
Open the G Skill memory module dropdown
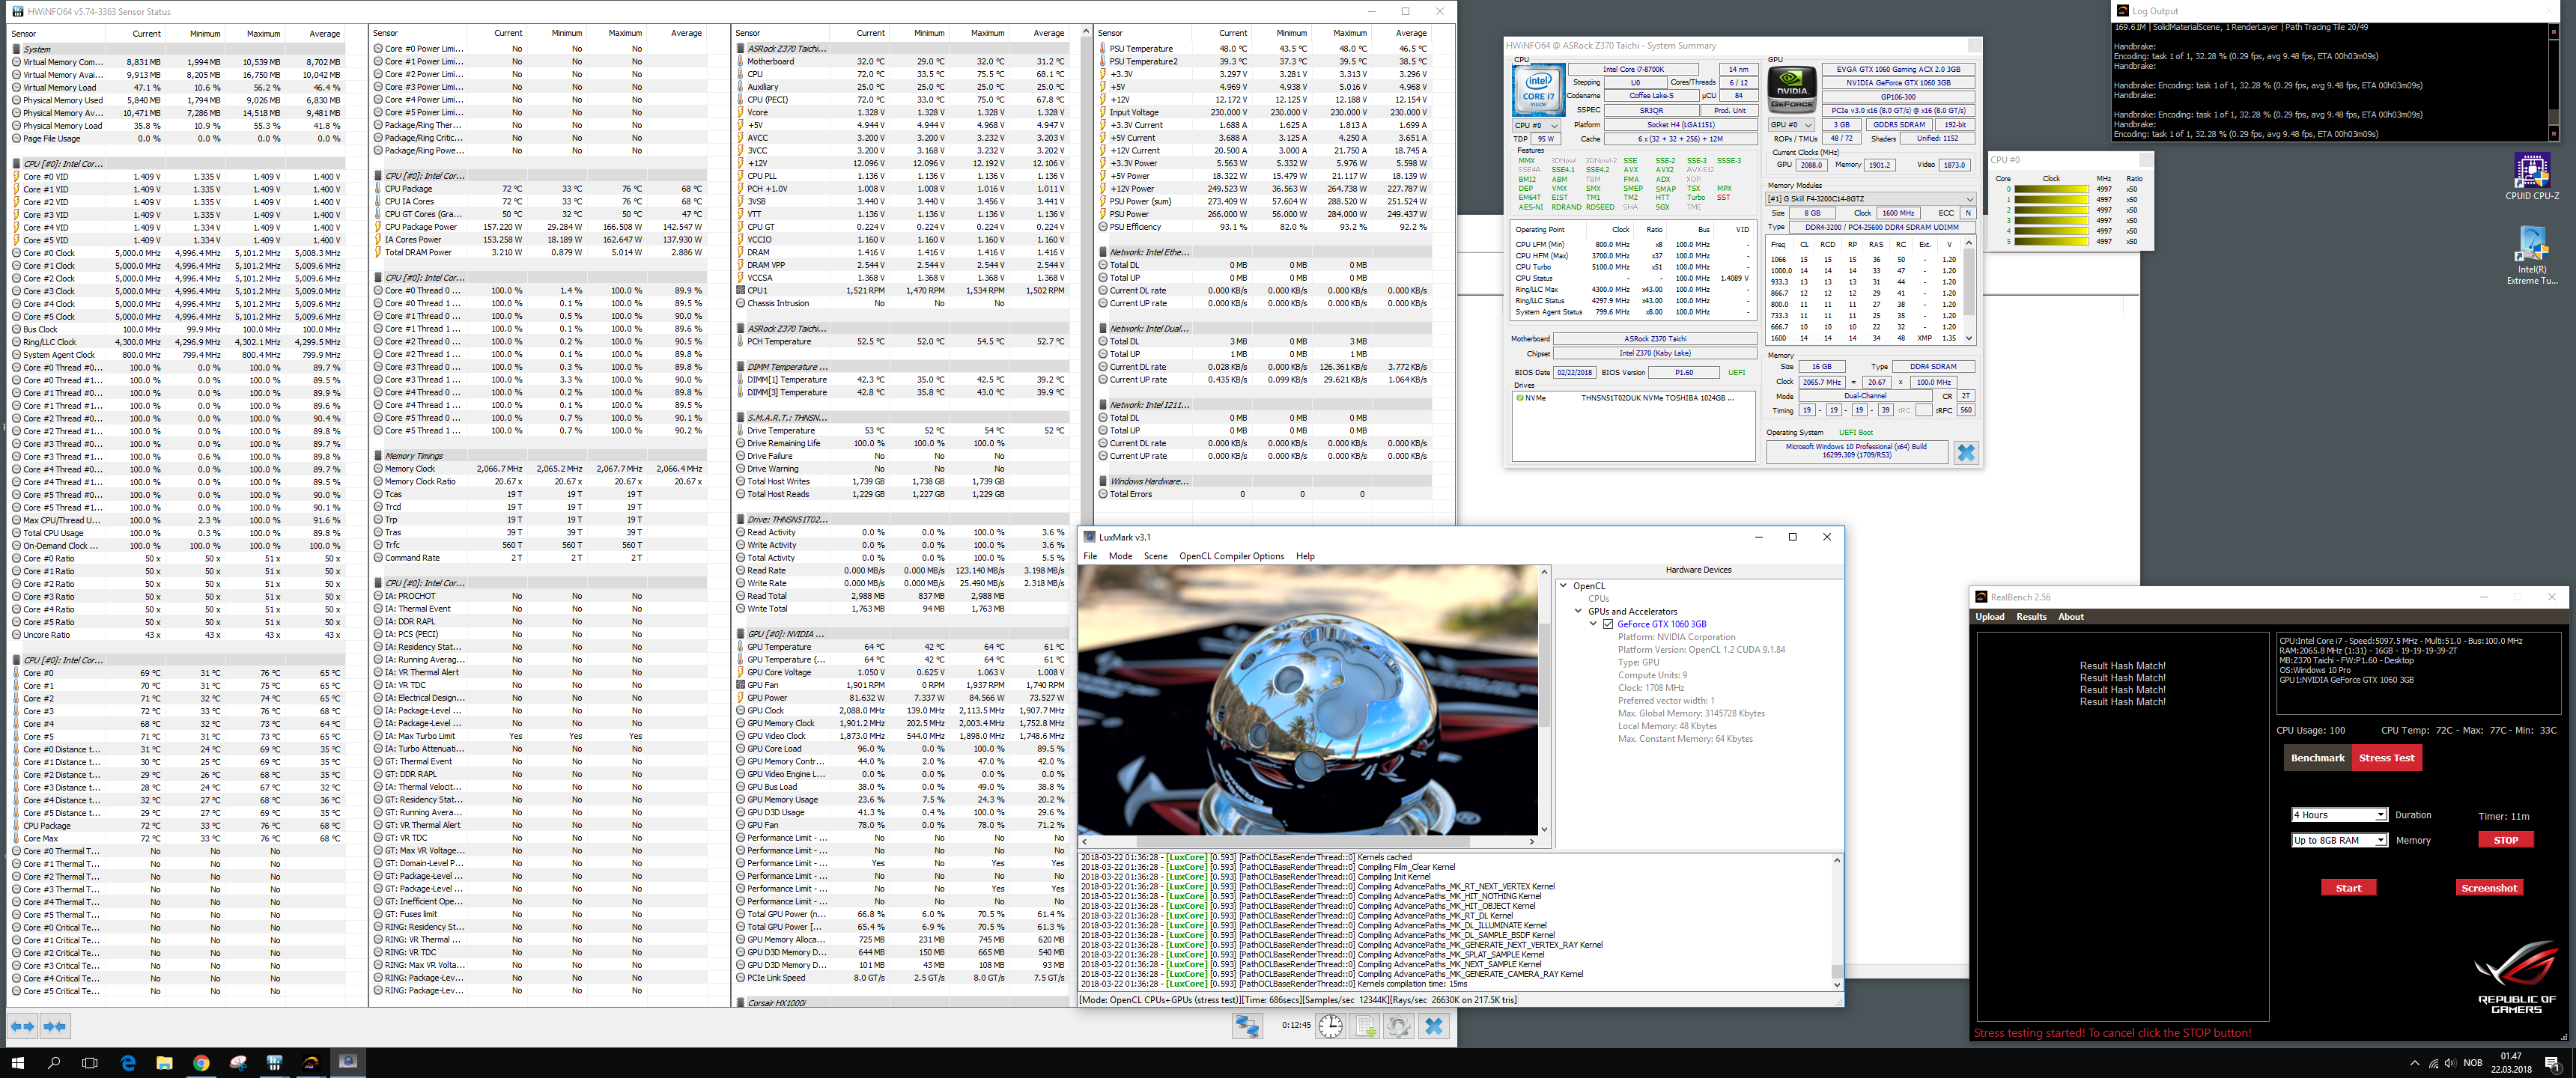pos(1870,199)
